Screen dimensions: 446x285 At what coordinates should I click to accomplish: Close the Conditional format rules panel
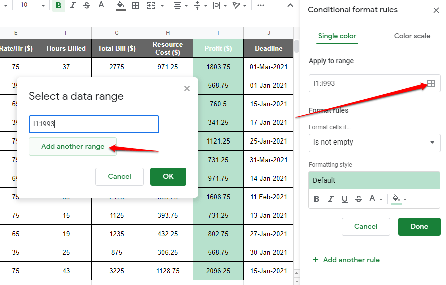436,10
